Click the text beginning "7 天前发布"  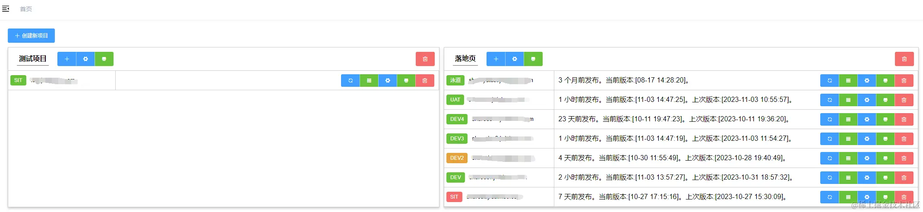[x=673, y=197]
